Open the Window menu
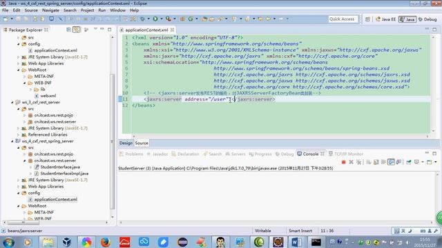 click(117, 10)
